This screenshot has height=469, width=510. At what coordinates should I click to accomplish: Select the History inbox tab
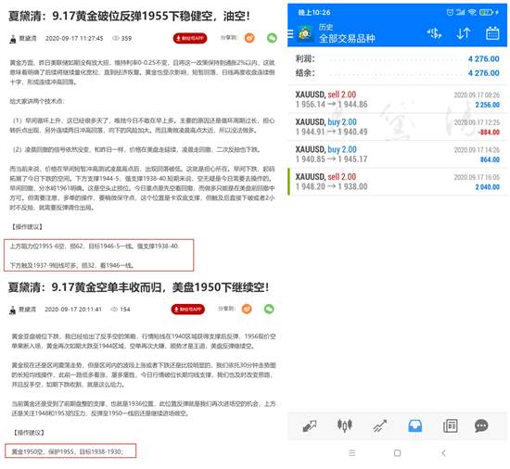coord(414,425)
